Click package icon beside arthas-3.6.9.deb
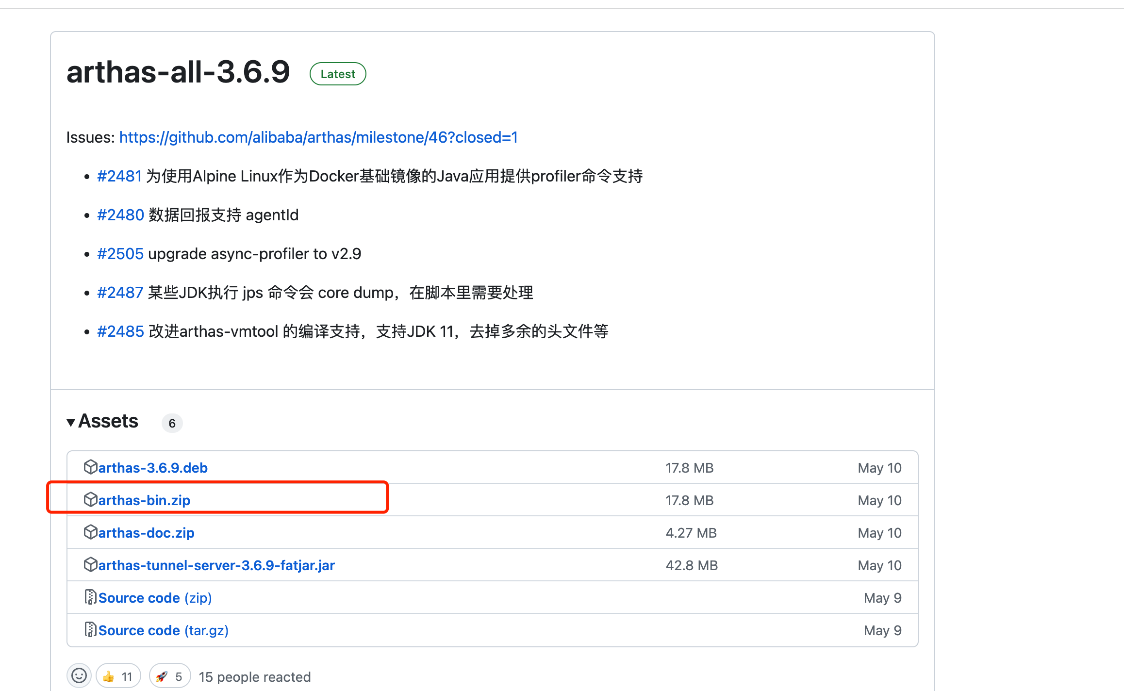The height and width of the screenshot is (691, 1124). click(90, 467)
